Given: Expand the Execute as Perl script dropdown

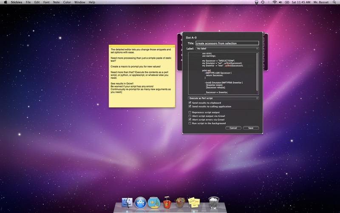Looking at the screenshot, I should [x=224, y=98].
